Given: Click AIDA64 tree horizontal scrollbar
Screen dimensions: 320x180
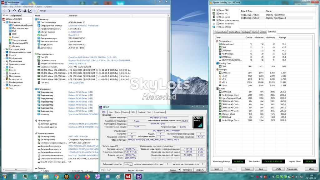Looking at the screenshot, I should pyautogui.click(x=17, y=170).
